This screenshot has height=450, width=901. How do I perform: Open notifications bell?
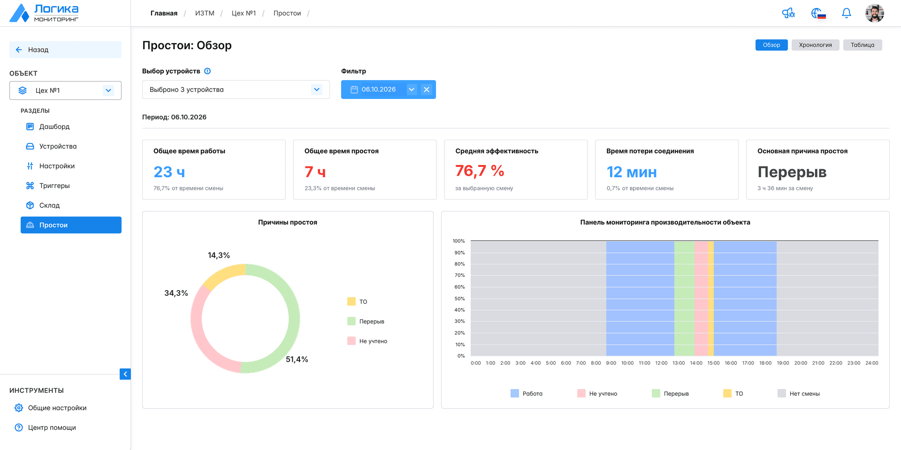[x=846, y=13]
